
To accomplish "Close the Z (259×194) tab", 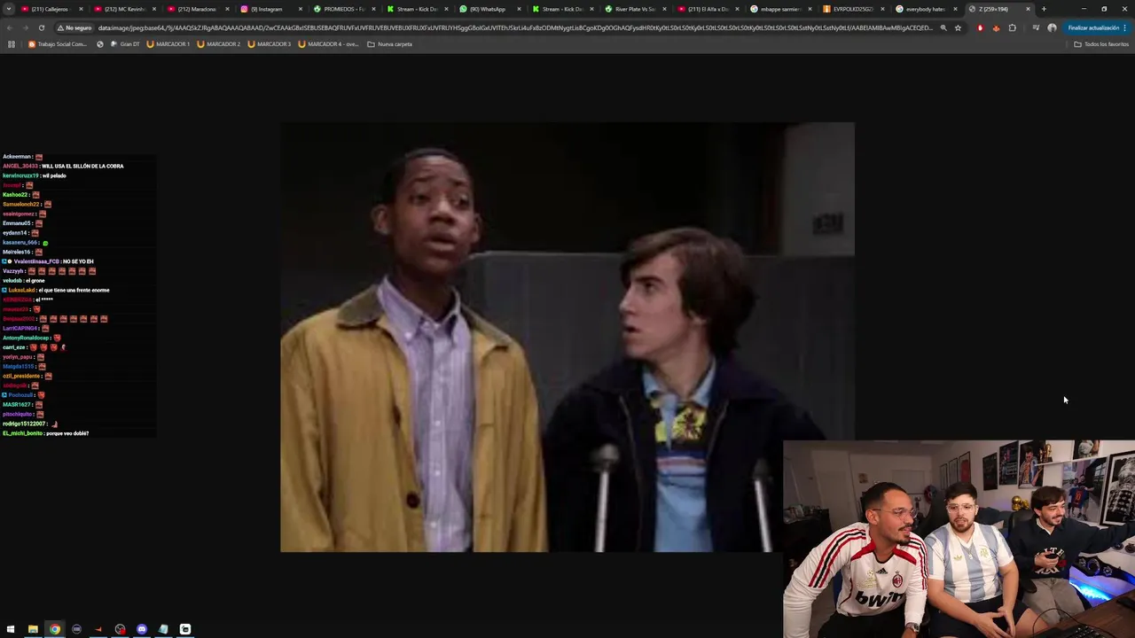I will point(1028,9).
